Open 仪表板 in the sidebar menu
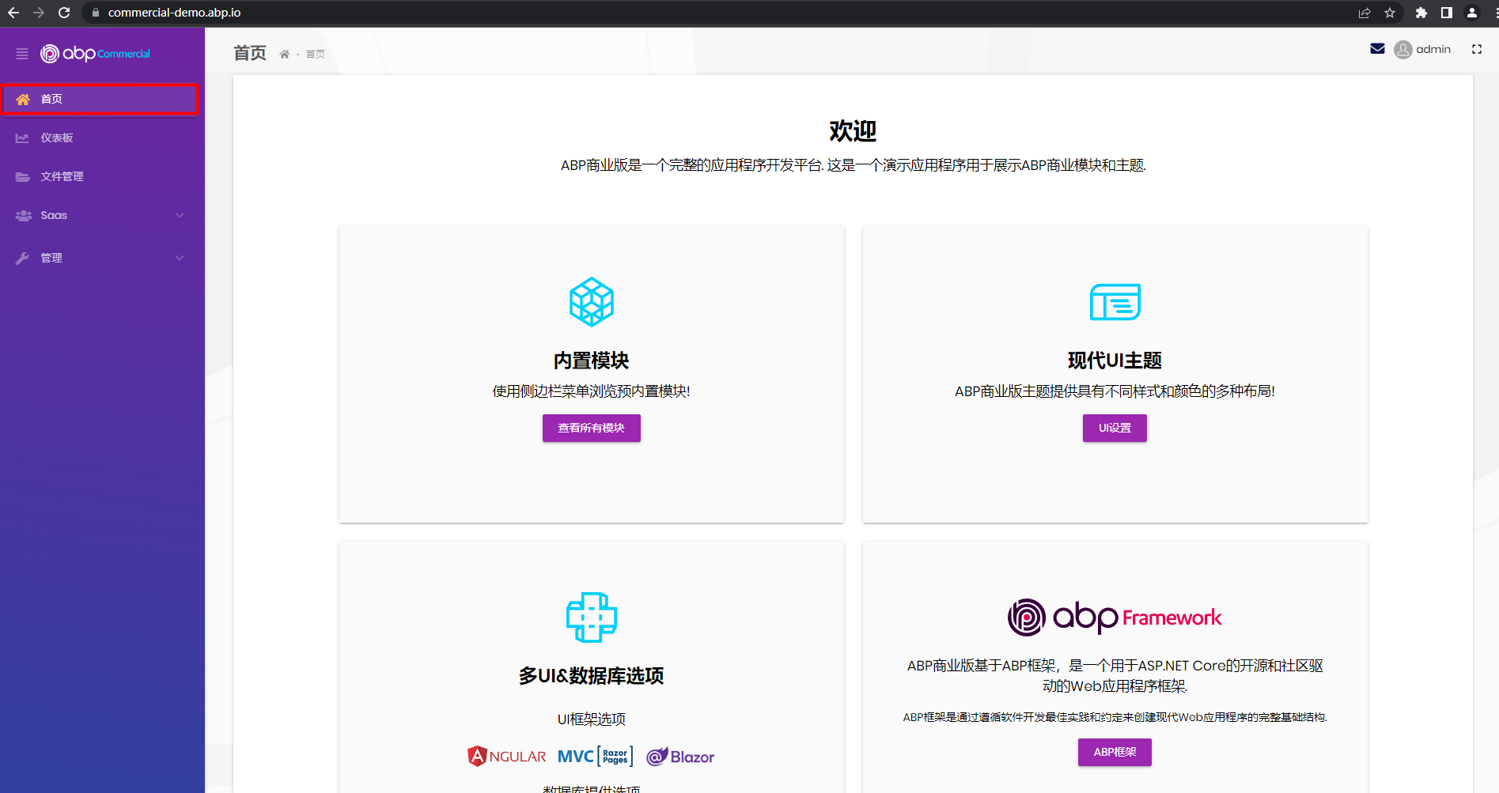Screen dimensions: 1499x793 (102, 138)
